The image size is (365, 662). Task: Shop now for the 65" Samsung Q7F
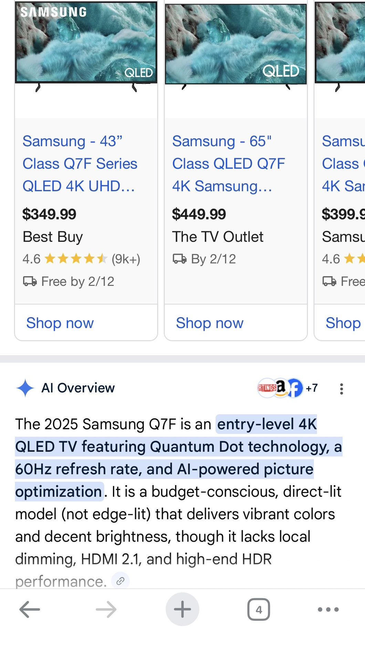(x=209, y=323)
